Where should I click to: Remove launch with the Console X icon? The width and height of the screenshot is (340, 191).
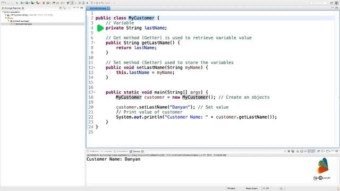point(289,151)
